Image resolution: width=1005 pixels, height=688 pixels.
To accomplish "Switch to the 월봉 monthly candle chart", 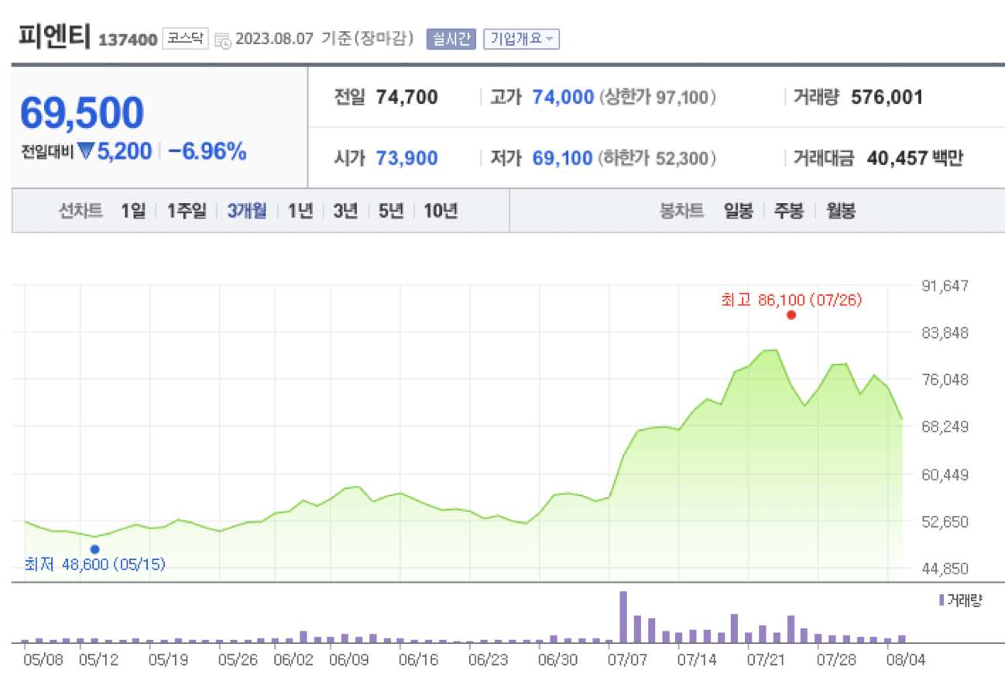I will coord(840,211).
